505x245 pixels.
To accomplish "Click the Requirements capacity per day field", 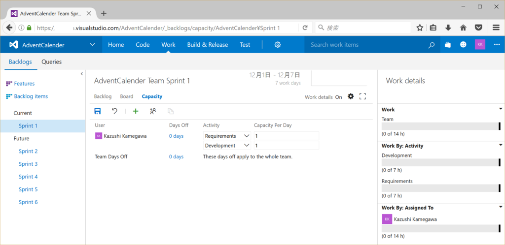I will coord(287,136).
